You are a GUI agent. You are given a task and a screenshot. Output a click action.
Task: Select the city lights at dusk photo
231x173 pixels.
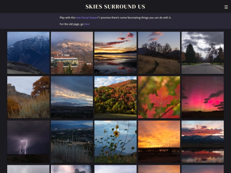72,142
